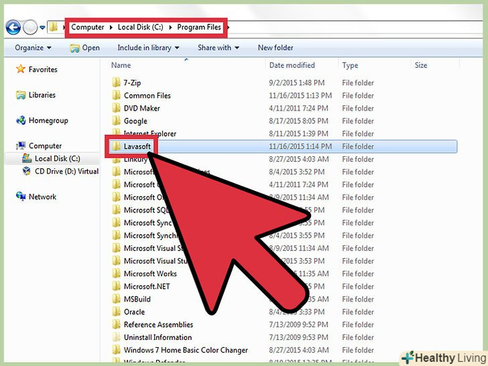Select the MSBuild folder
This screenshot has width=488, height=366.
(x=137, y=299)
